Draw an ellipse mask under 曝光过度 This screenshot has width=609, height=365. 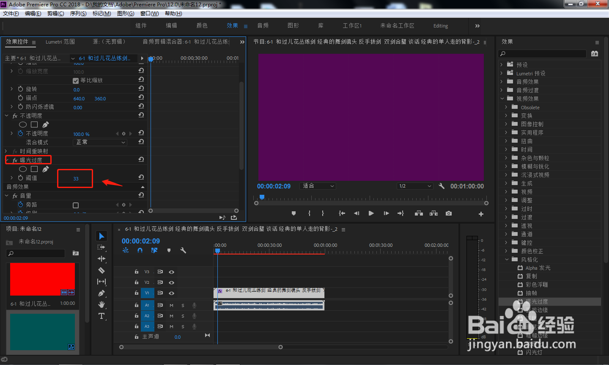coord(23,169)
